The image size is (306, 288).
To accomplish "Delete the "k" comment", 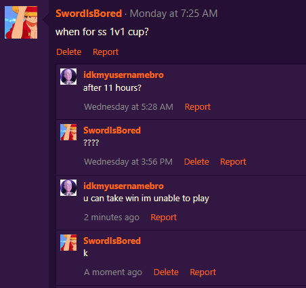I will tap(166, 272).
